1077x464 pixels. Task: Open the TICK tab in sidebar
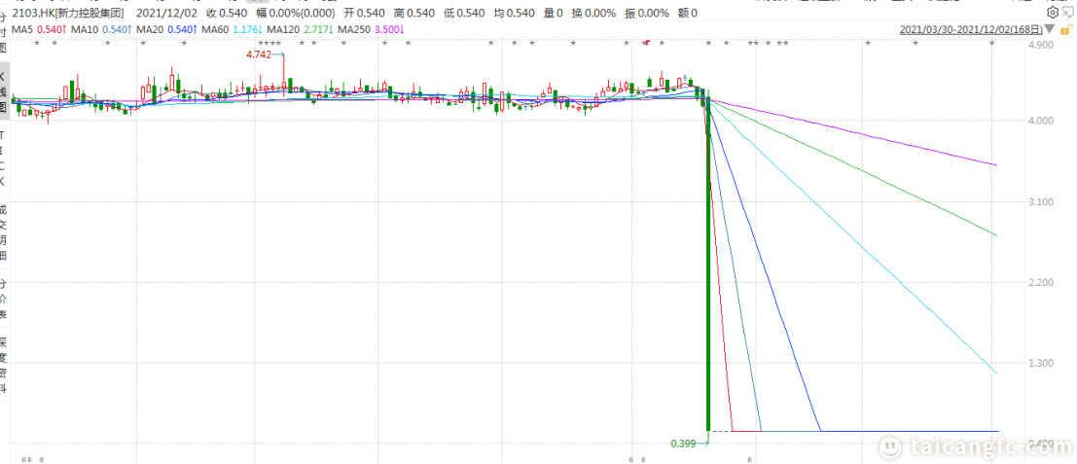[x=4, y=158]
